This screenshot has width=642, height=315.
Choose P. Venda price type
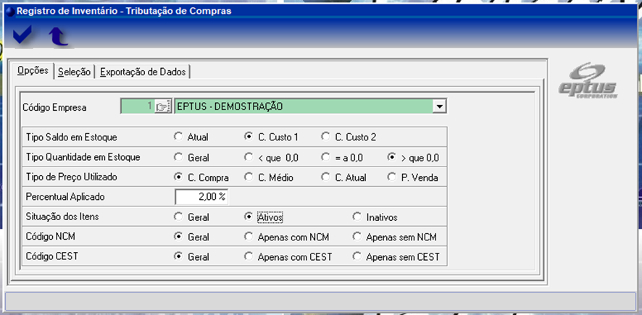pyautogui.click(x=392, y=177)
